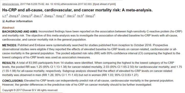Open author Zhong X link
The image size is (185, 93).
coord(14,16)
